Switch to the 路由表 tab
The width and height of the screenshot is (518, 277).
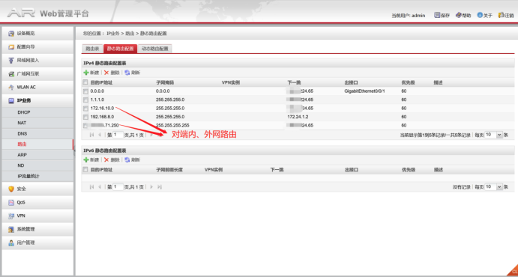coord(92,49)
